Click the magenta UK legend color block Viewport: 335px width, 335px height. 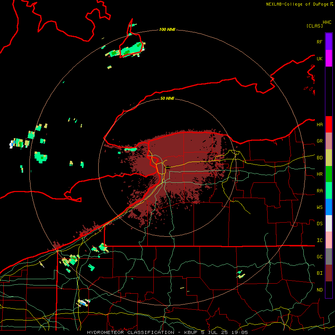329,58
